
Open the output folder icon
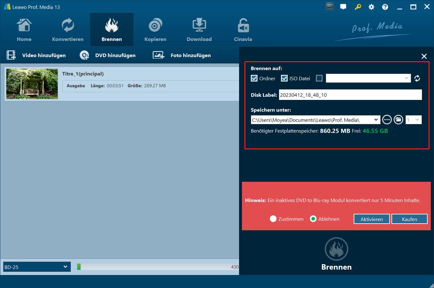coord(398,120)
